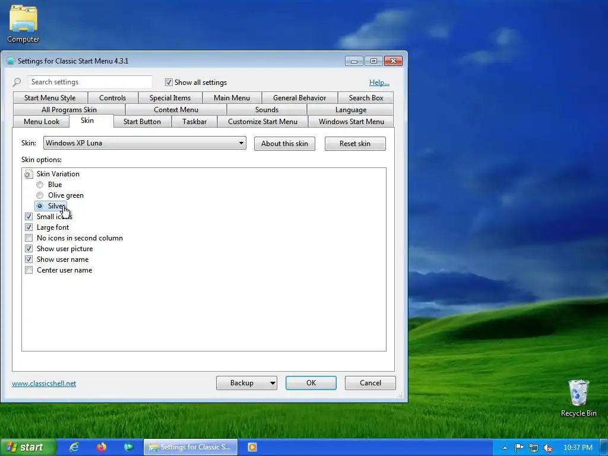Switch to Start Menu Style tab
Screen dimensions: 608x456
[x=50, y=98]
